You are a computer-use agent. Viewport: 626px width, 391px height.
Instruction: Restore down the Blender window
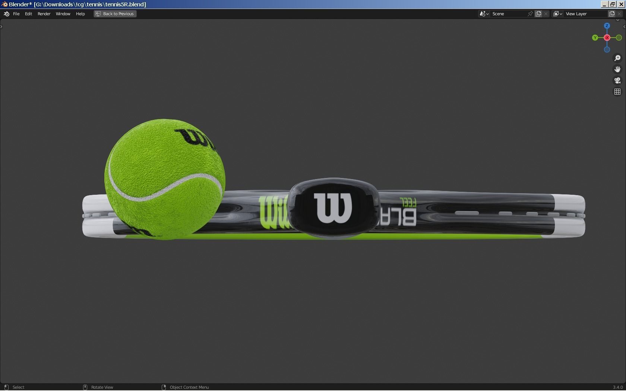pos(613,4)
